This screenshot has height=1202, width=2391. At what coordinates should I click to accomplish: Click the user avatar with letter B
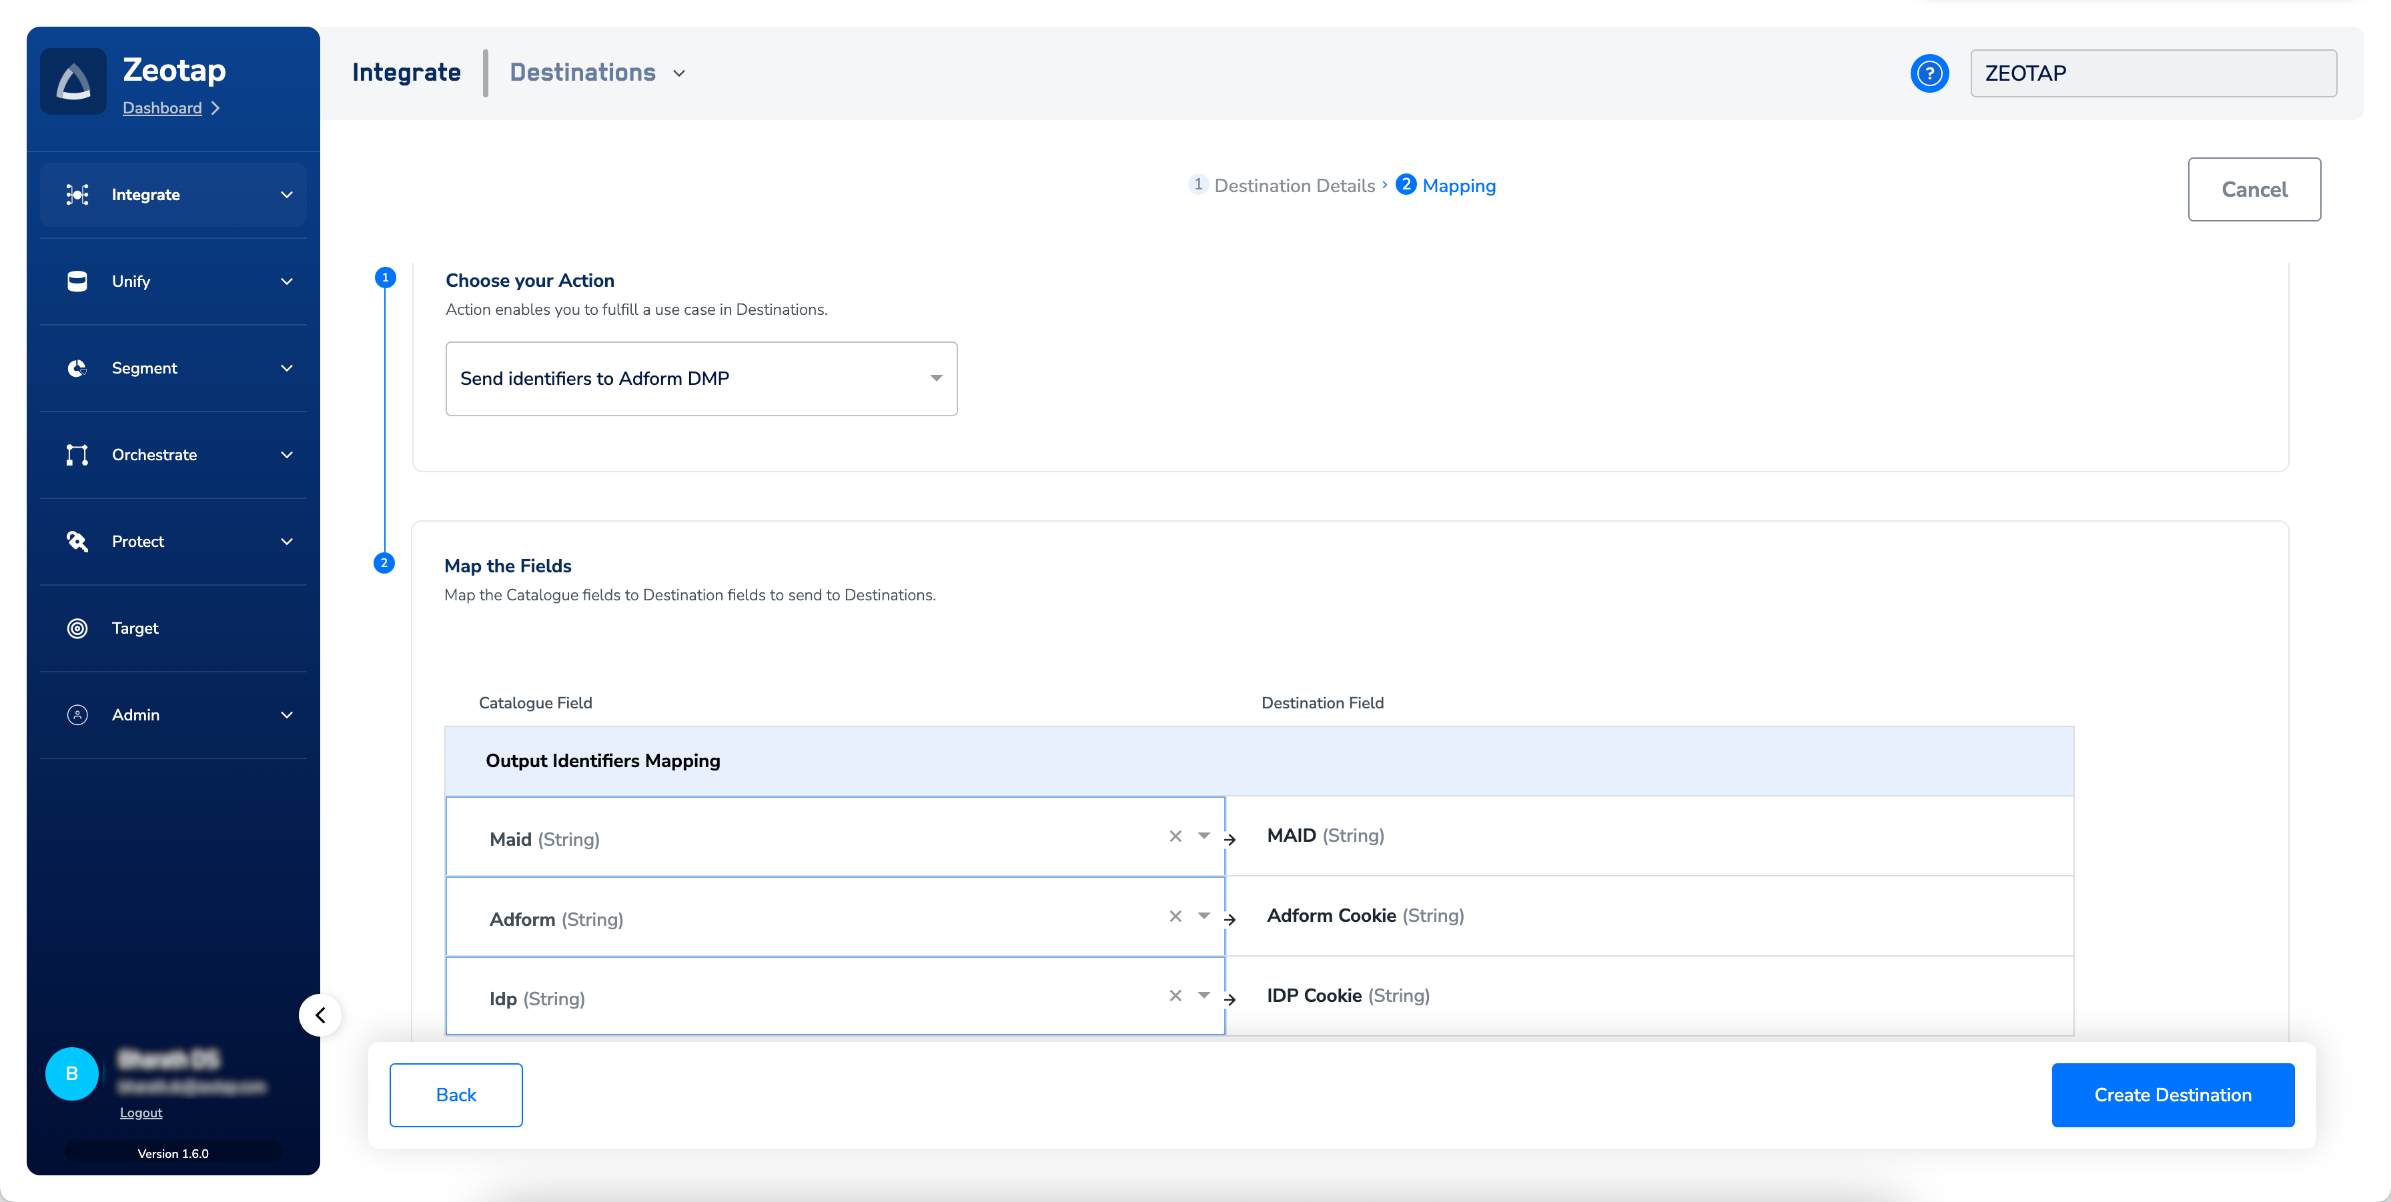tap(73, 1074)
